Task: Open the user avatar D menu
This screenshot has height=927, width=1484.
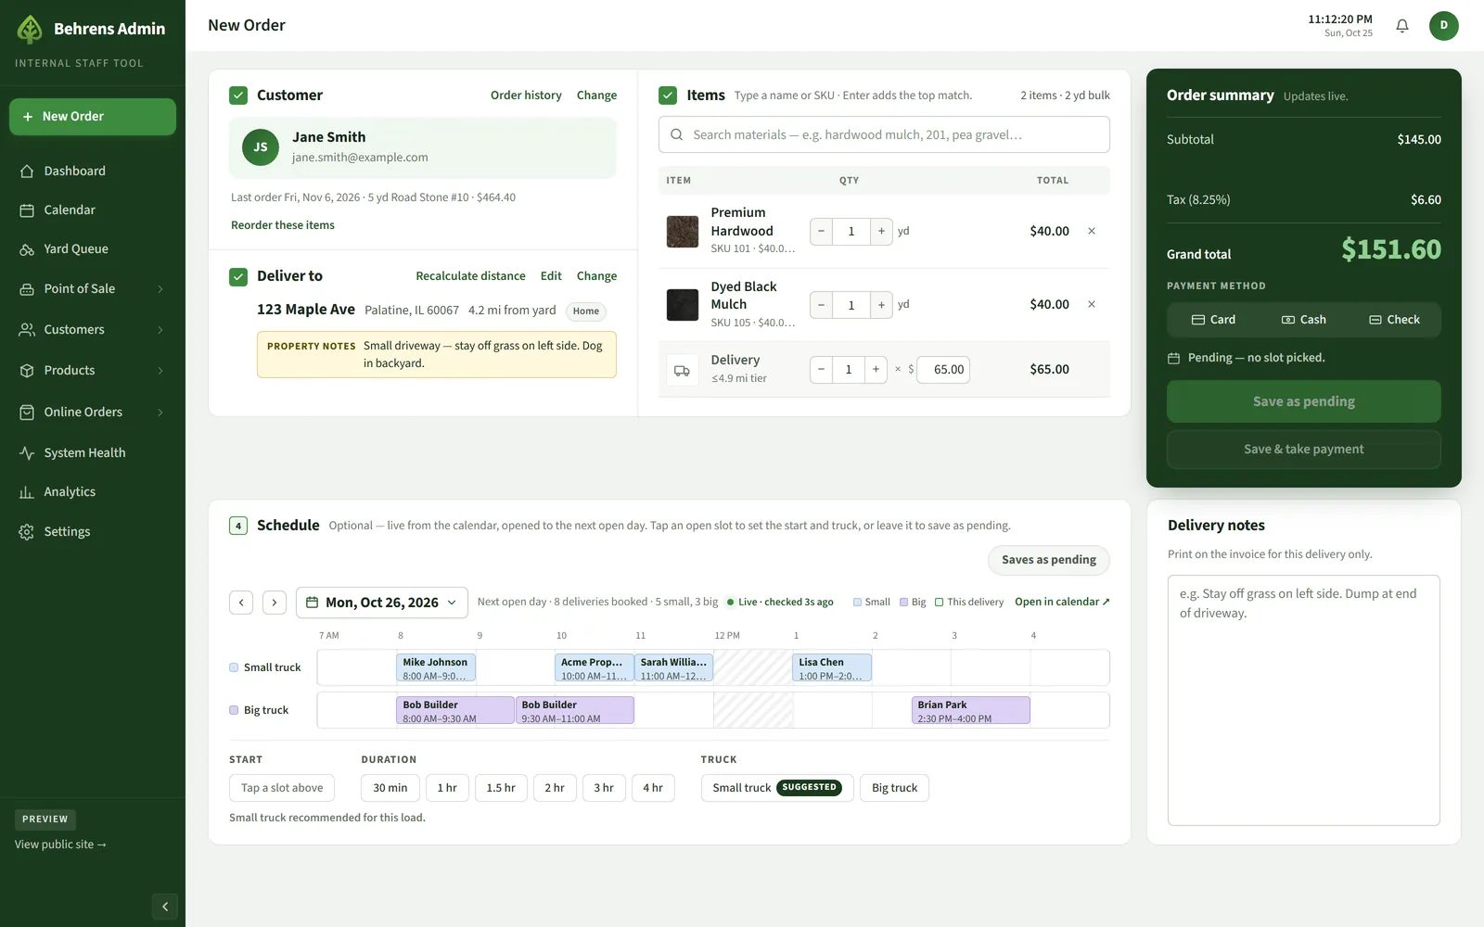Action: point(1443,26)
